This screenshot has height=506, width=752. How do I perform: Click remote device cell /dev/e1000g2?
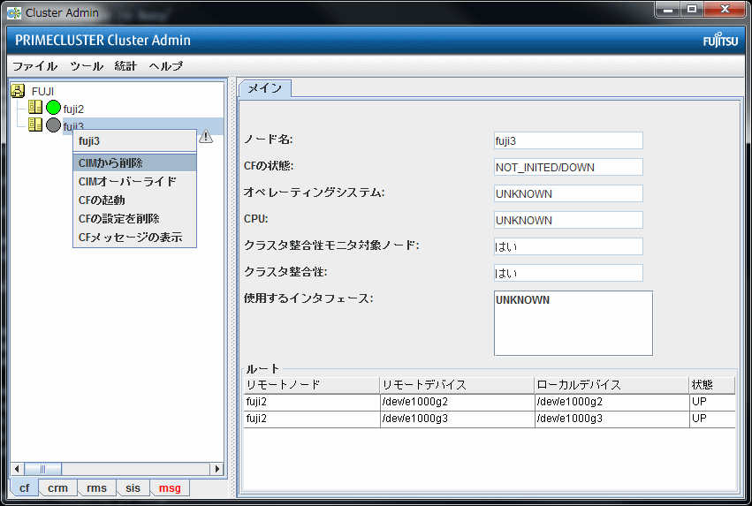pyautogui.click(x=457, y=402)
